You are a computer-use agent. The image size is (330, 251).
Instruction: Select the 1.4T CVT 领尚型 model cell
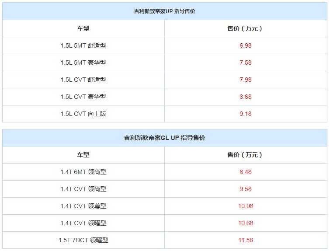click(83, 189)
